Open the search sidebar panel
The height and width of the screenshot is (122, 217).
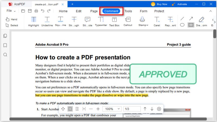click(5, 55)
